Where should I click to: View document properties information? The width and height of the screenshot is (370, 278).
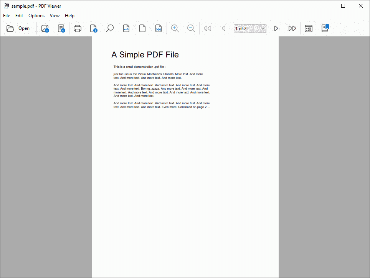coord(93,28)
